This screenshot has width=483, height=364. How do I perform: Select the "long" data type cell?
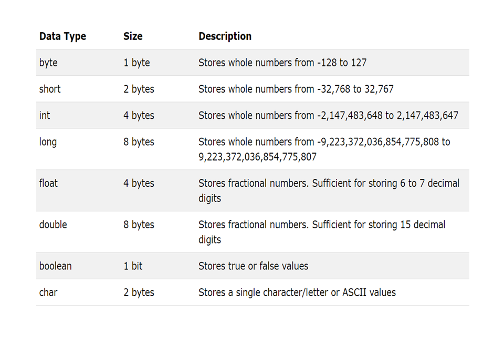coord(48,141)
